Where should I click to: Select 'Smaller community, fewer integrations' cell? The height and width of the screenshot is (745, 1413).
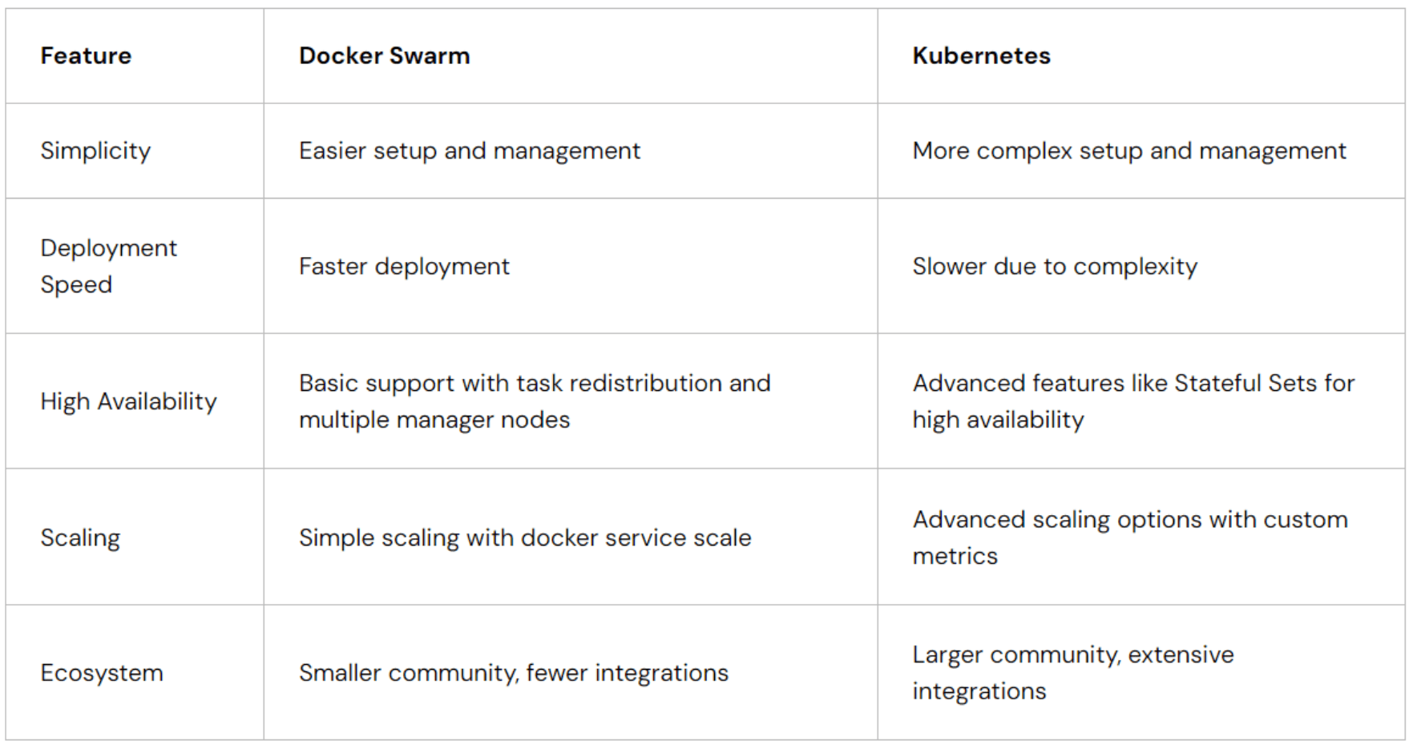pos(514,673)
